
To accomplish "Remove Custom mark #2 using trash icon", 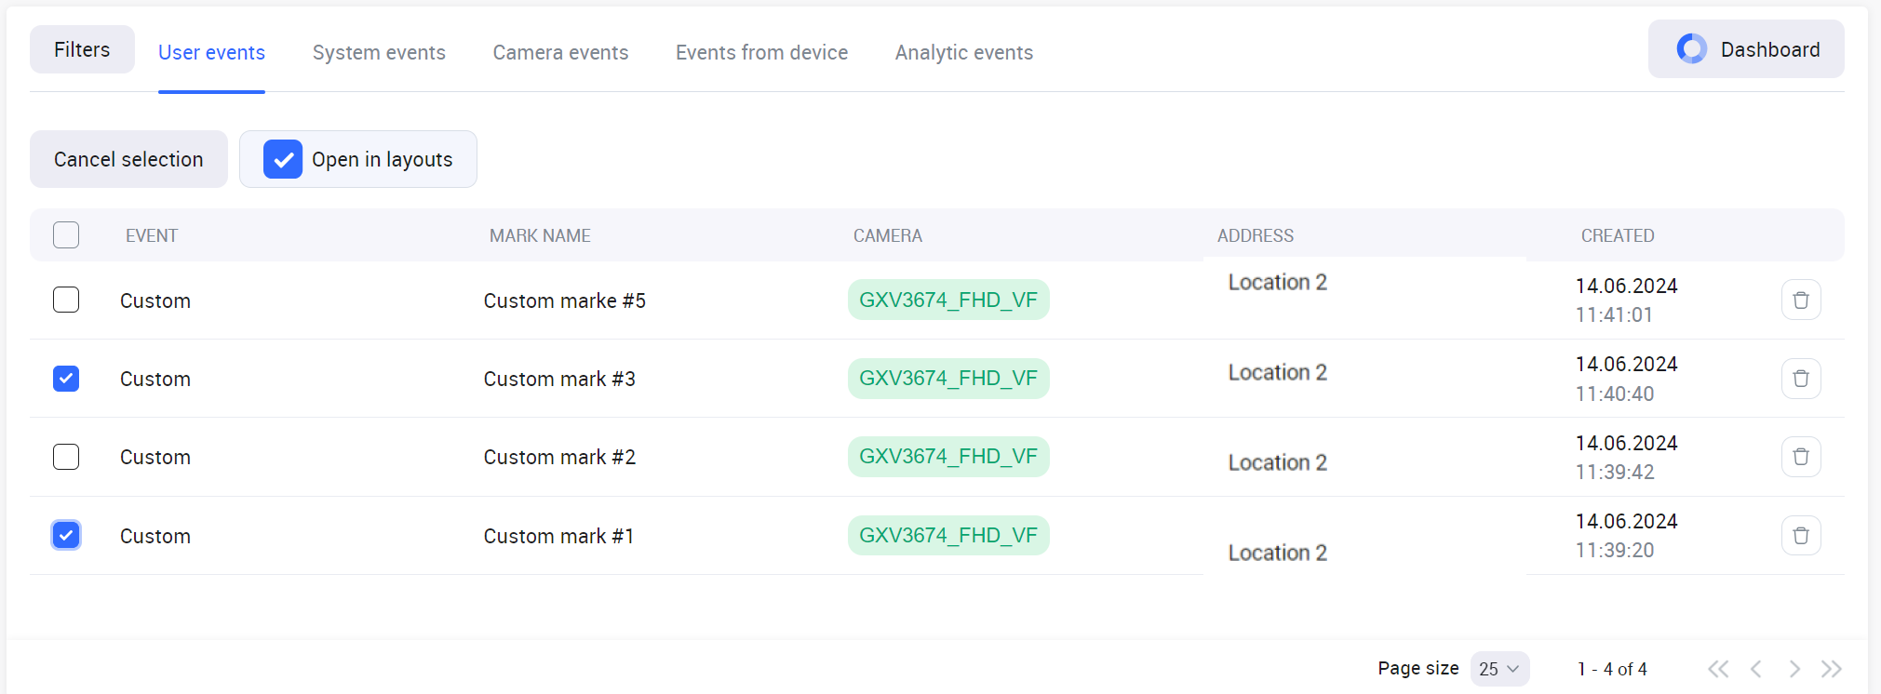I will point(1800,457).
